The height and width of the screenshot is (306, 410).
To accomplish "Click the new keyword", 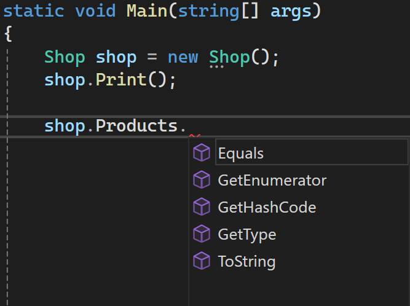I will click(x=183, y=57).
